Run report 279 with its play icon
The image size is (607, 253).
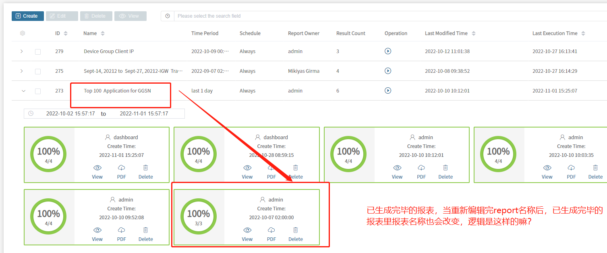(x=388, y=51)
